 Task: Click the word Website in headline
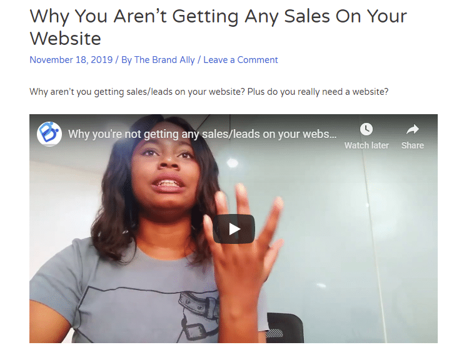click(x=66, y=39)
